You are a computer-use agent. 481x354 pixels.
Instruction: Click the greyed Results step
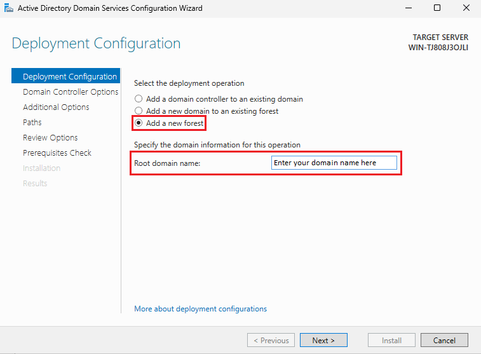[x=35, y=184]
